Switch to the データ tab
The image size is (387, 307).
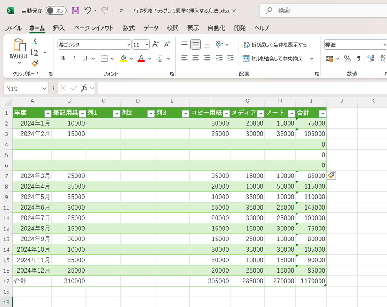[x=151, y=28]
